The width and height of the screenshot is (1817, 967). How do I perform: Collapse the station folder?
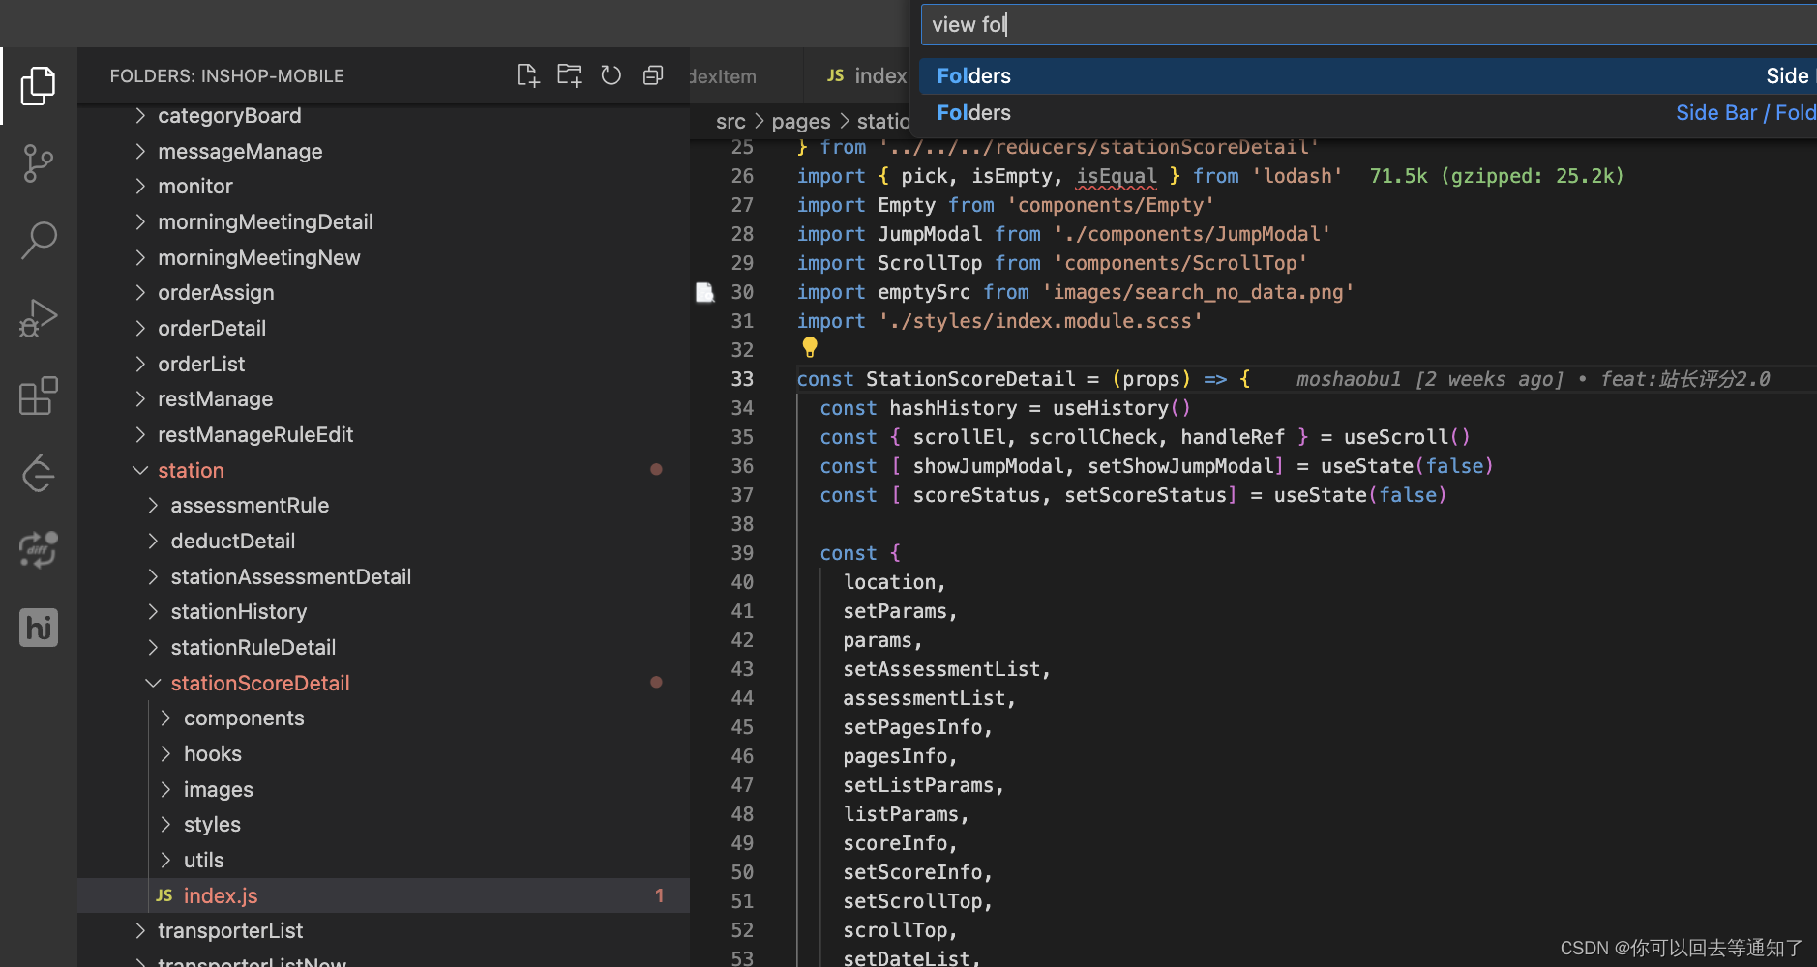[x=140, y=470]
